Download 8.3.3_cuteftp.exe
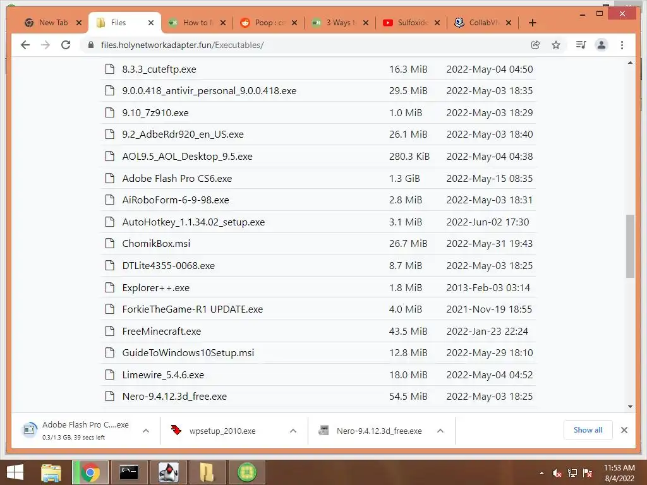The width and height of the screenshot is (647, 485). coord(159,69)
